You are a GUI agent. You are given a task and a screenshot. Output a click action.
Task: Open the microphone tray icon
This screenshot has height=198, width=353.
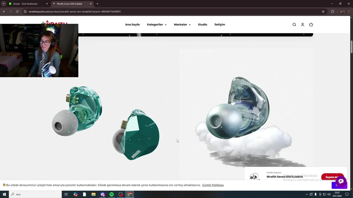[x=315, y=194]
